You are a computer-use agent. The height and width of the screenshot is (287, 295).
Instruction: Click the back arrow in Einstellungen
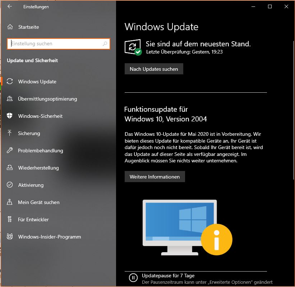pyautogui.click(x=10, y=6)
